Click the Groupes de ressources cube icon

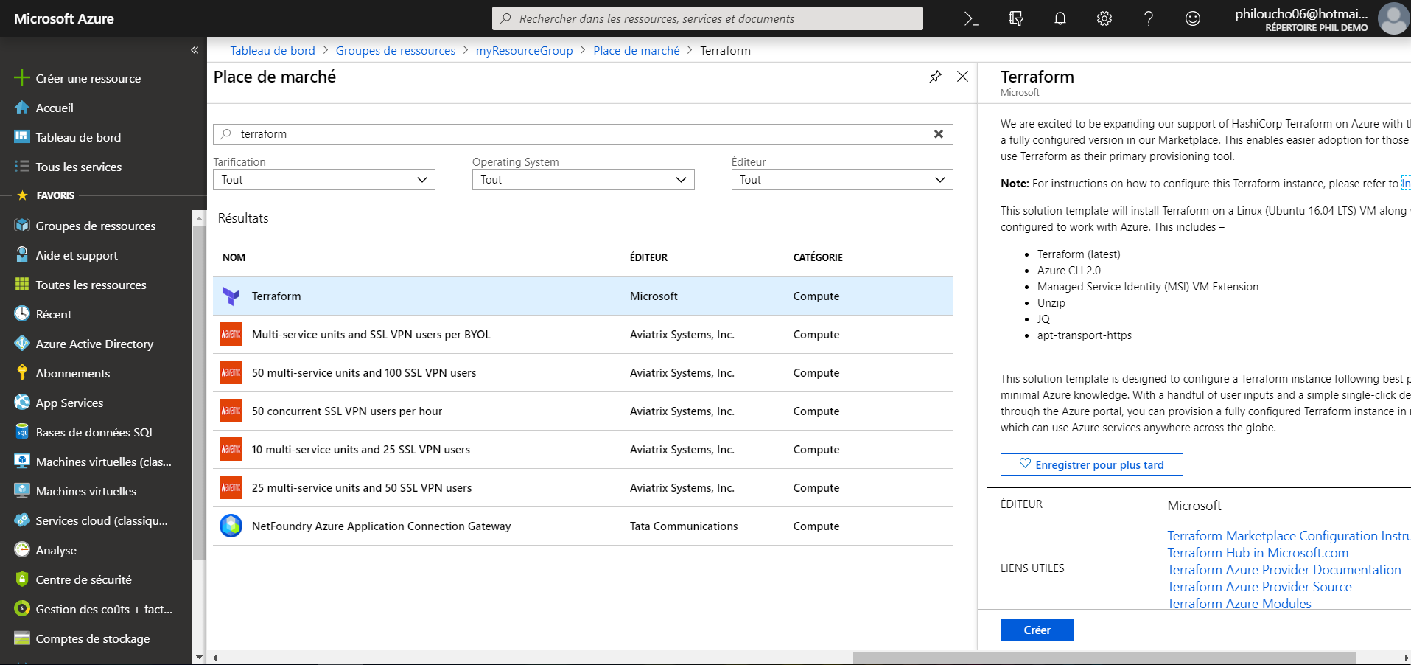(x=22, y=226)
